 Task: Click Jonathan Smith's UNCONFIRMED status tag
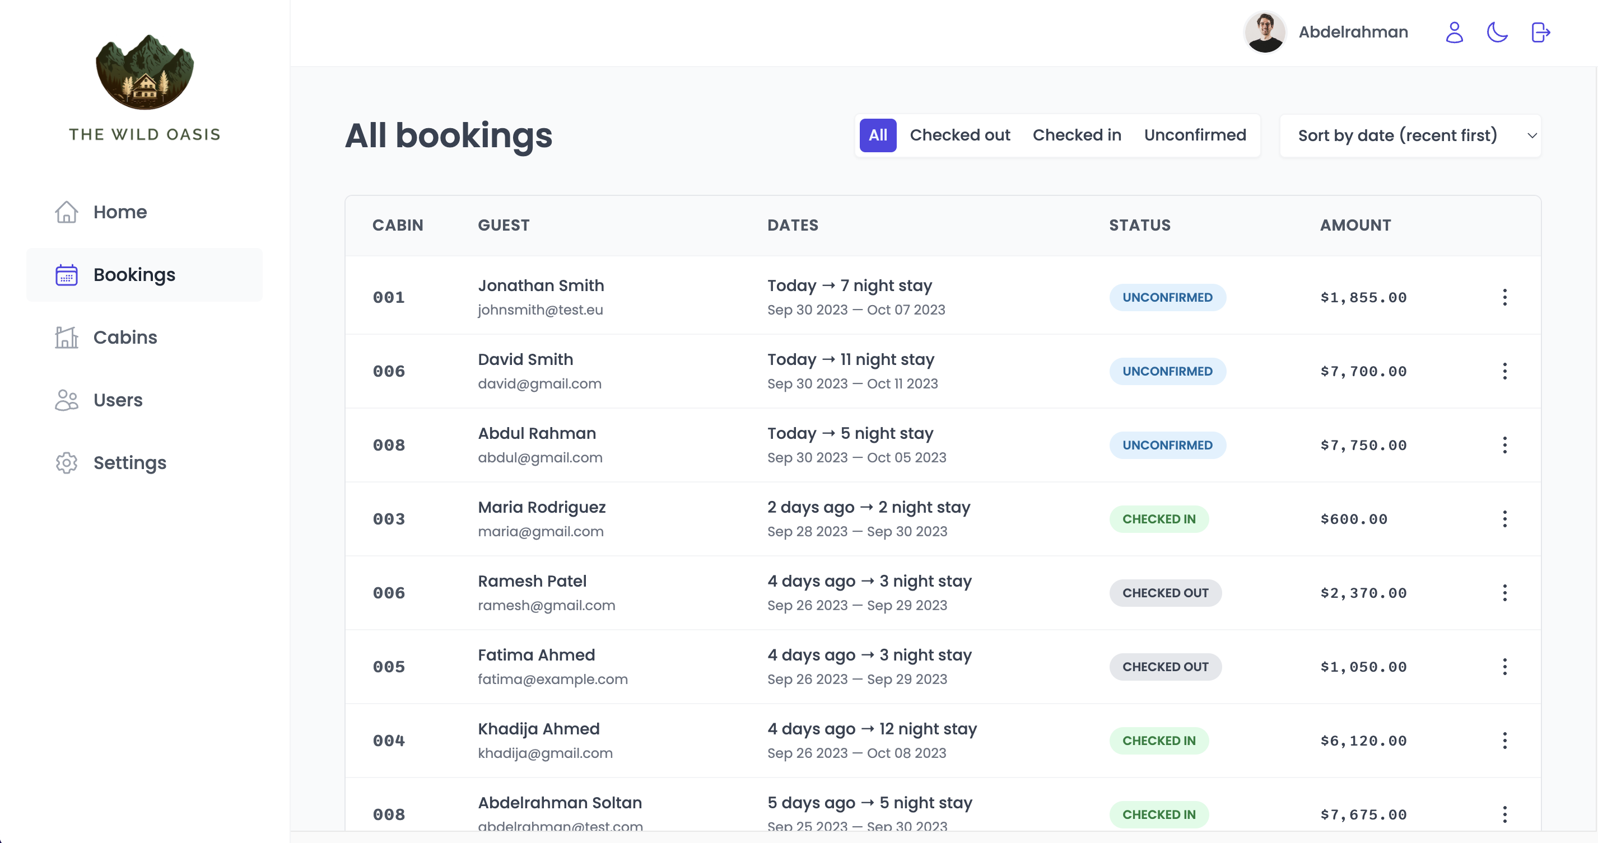click(x=1167, y=298)
